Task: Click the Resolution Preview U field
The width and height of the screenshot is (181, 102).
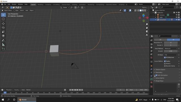Action: pyautogui.click(x=171, y=42)
